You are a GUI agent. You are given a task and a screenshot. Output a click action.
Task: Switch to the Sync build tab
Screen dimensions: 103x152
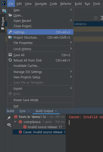[x=23, y=111]
